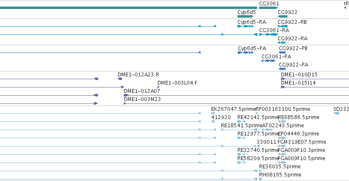The height and width of the screenshot is (181, 349).
Task: Click the DME1-010D15 purple arrow glyph
Action: 283,79
